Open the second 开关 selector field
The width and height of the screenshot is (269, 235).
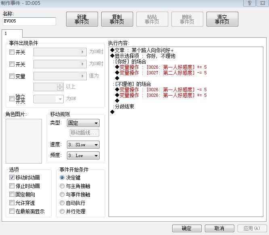click(x=60, y=64)
